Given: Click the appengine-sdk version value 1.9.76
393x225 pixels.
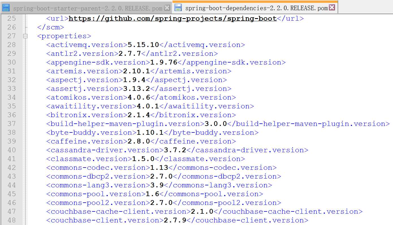Looking at the screenshot, I should pyautogui.click(x=164, y=63).
